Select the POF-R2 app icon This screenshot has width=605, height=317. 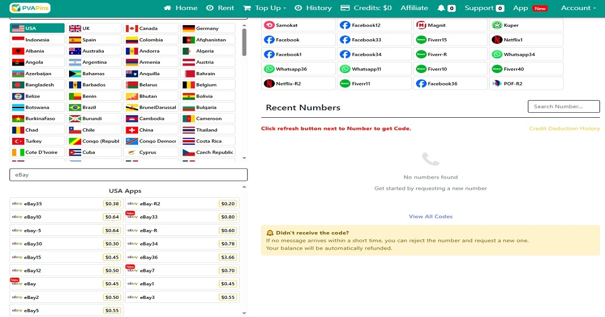(497, 84)
